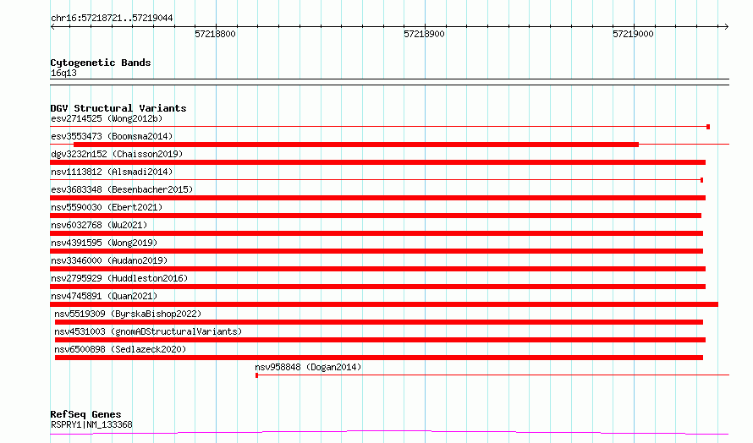Click the red bar under nsv6500898
The image size is (753, 443).
379,358
